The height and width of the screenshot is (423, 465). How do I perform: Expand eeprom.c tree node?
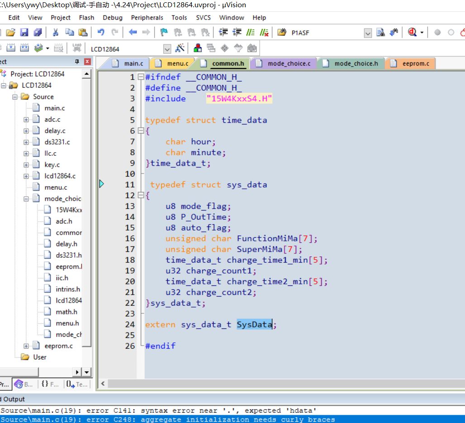[26, 346]
